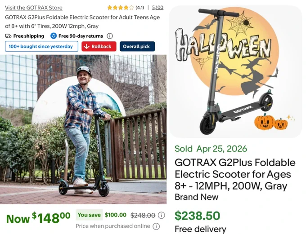Click the You save label
Image resolution: width=306 pixels, height=234 pixels.
(x=89, y=215)
